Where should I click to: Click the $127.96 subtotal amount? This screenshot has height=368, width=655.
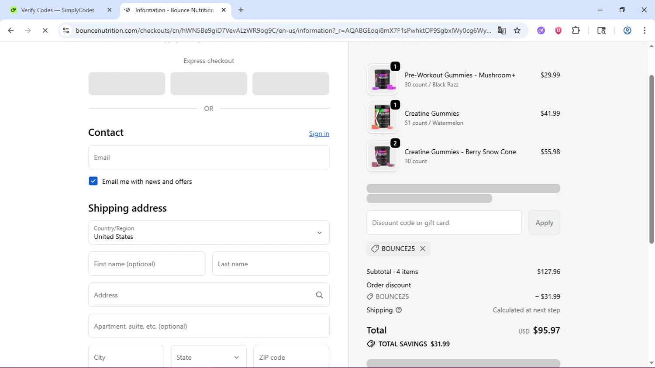coord(548,272)
